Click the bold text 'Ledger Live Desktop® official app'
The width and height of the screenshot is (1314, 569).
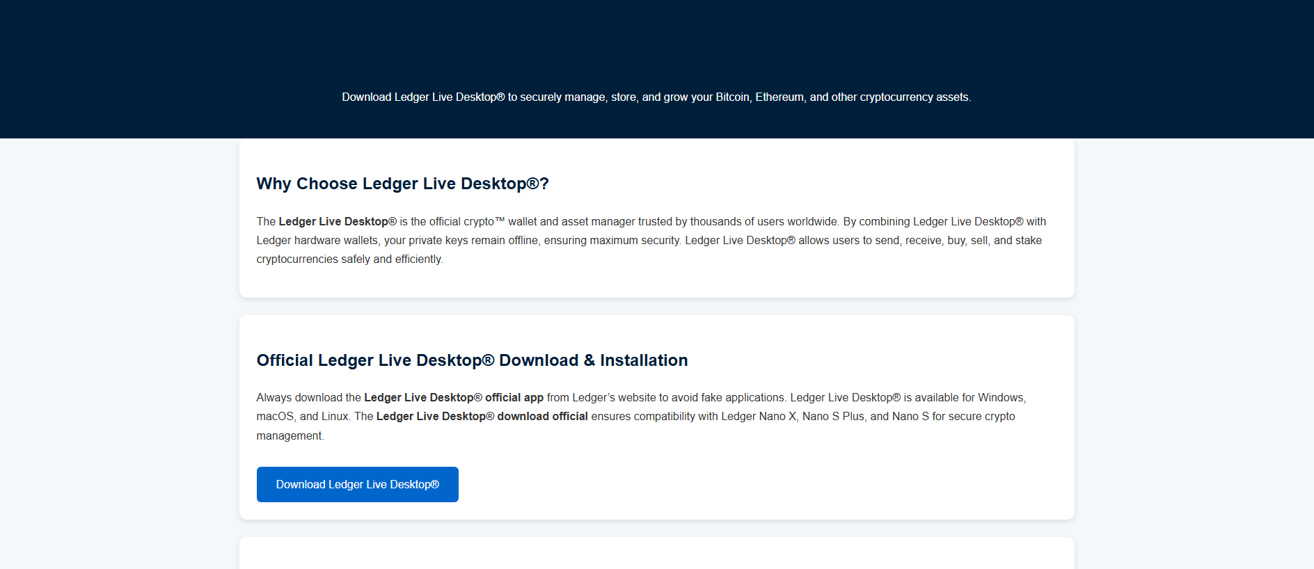454,397
